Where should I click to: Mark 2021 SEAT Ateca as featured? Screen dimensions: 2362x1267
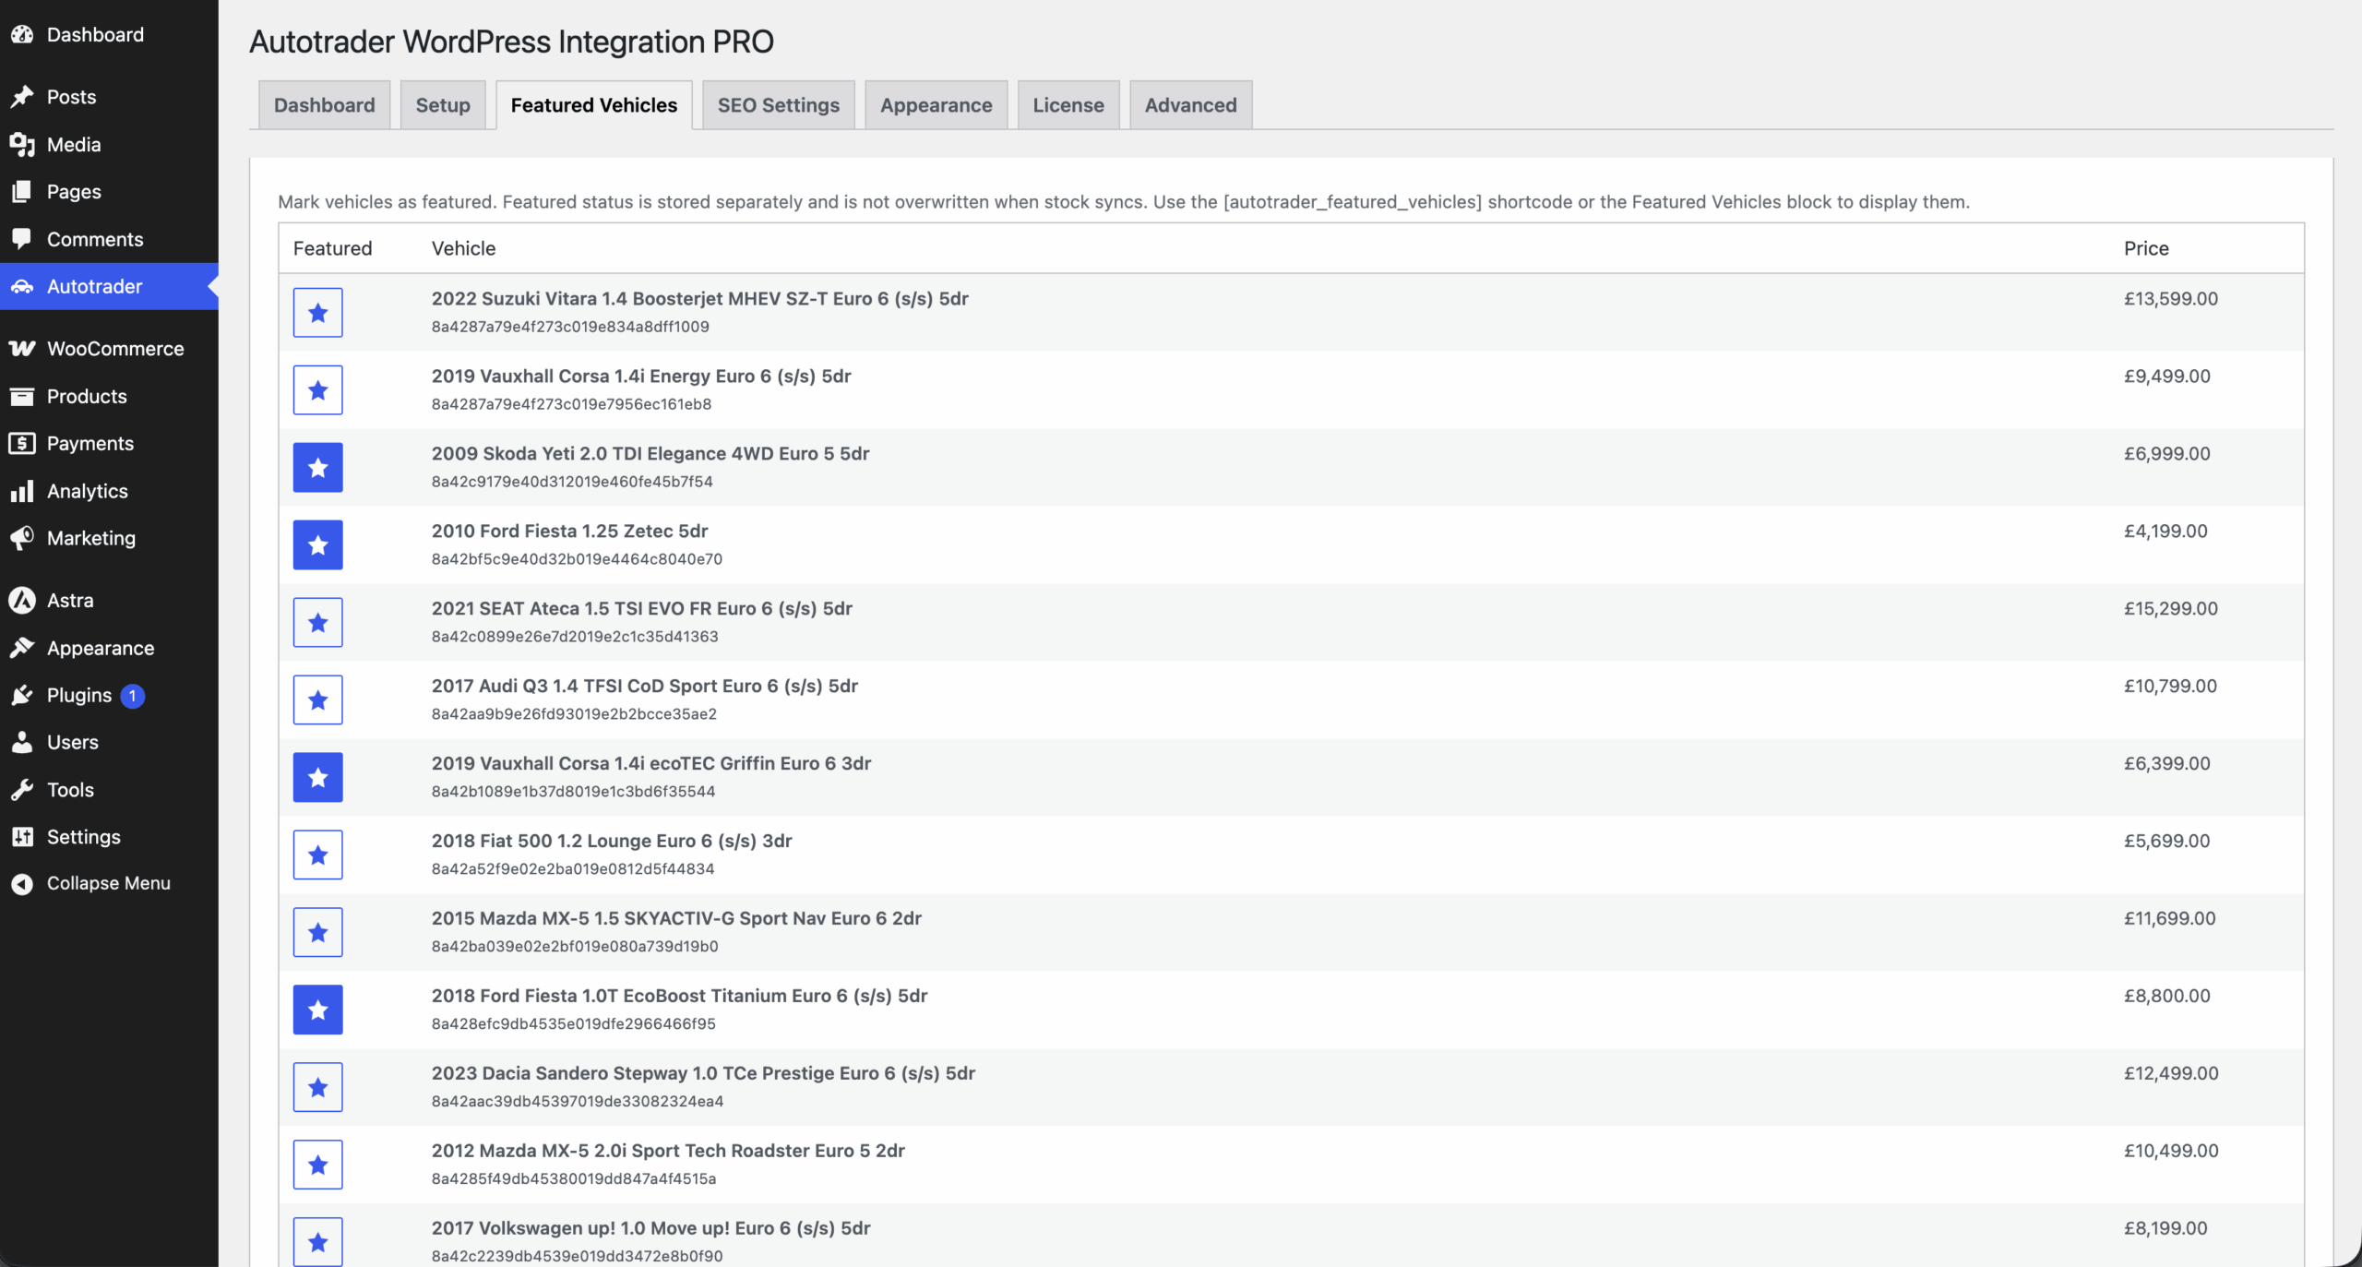coord(318,623)
